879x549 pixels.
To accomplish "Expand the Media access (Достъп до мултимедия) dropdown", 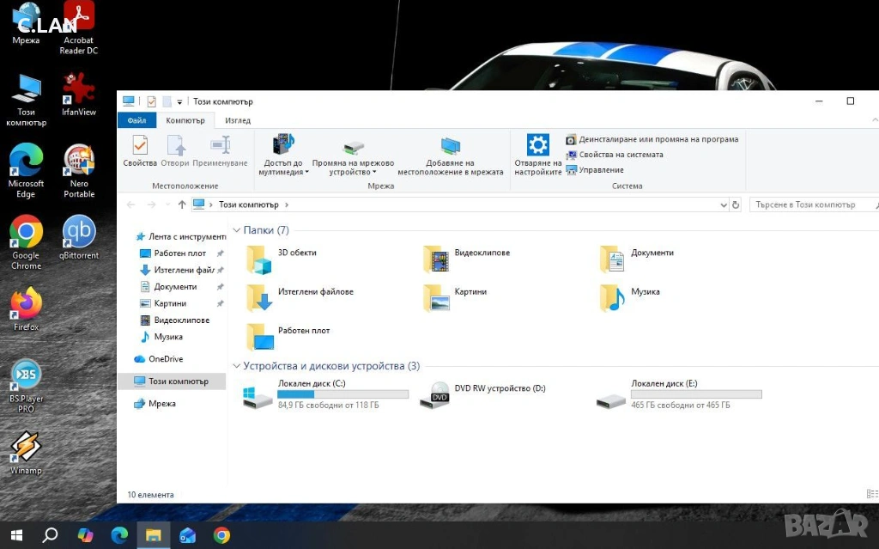I will [x=283, y=168].
